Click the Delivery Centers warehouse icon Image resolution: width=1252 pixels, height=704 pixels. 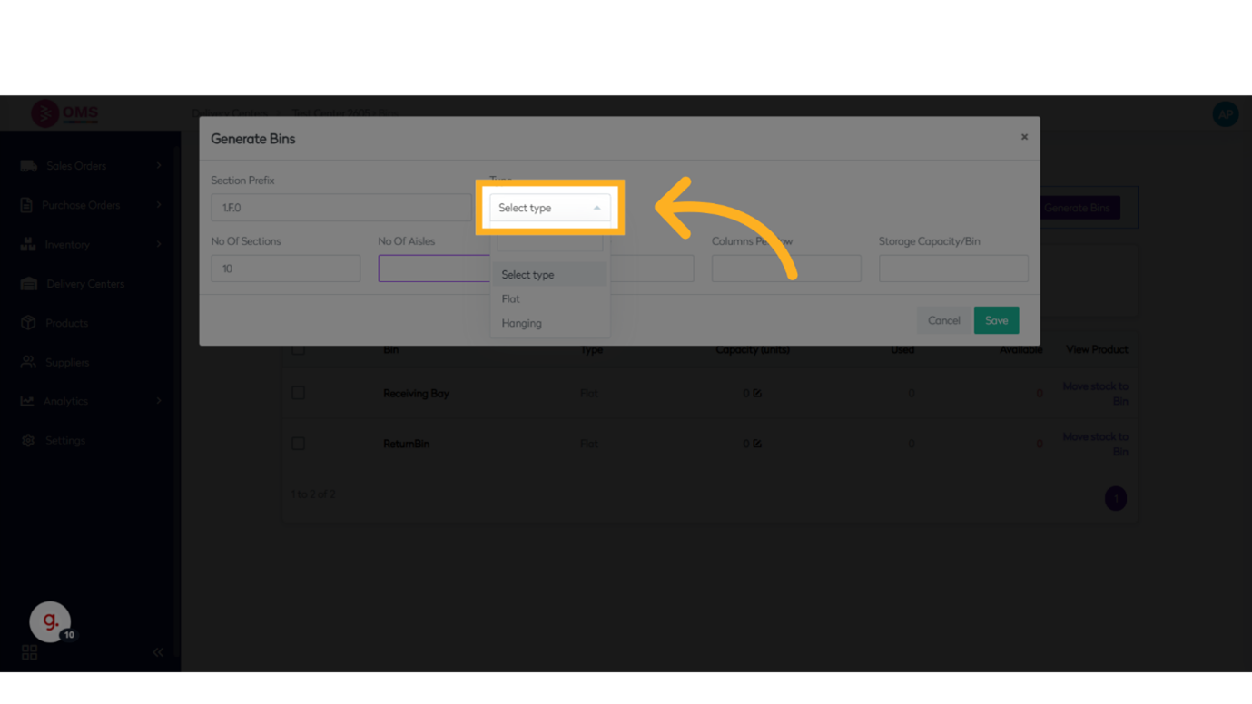point(29,284)
